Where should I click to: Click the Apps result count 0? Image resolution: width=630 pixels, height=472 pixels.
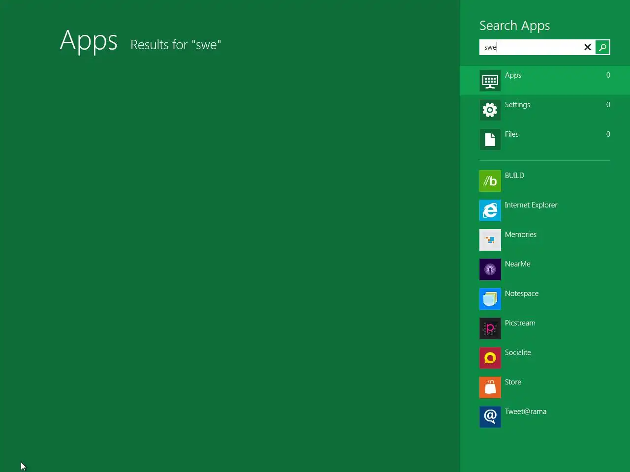(608, 75)
